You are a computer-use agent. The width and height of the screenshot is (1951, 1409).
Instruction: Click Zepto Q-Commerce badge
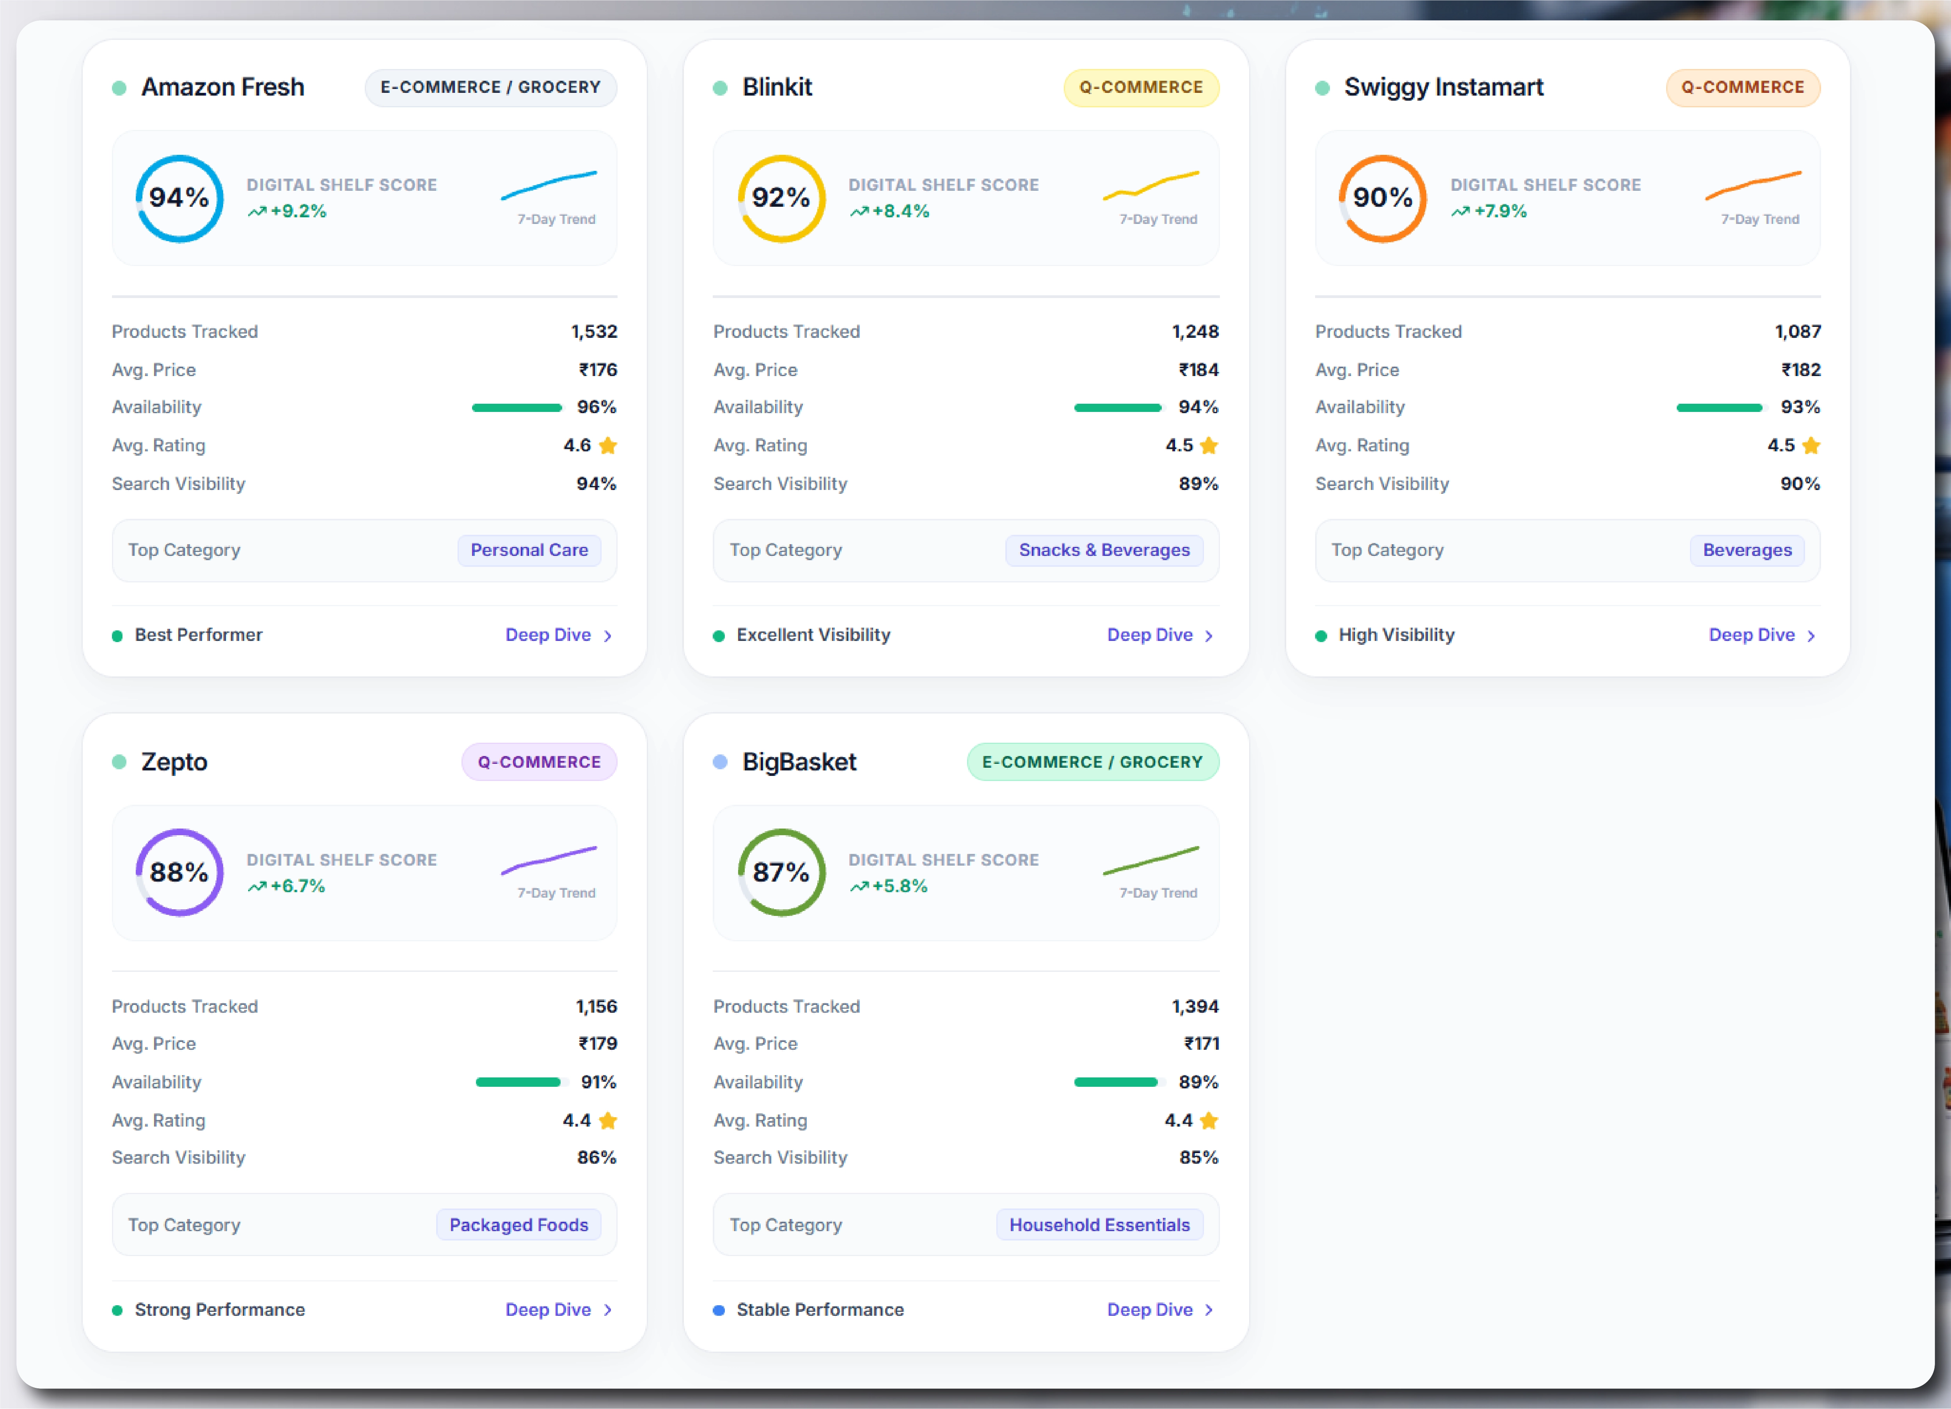tap(540, 762)
